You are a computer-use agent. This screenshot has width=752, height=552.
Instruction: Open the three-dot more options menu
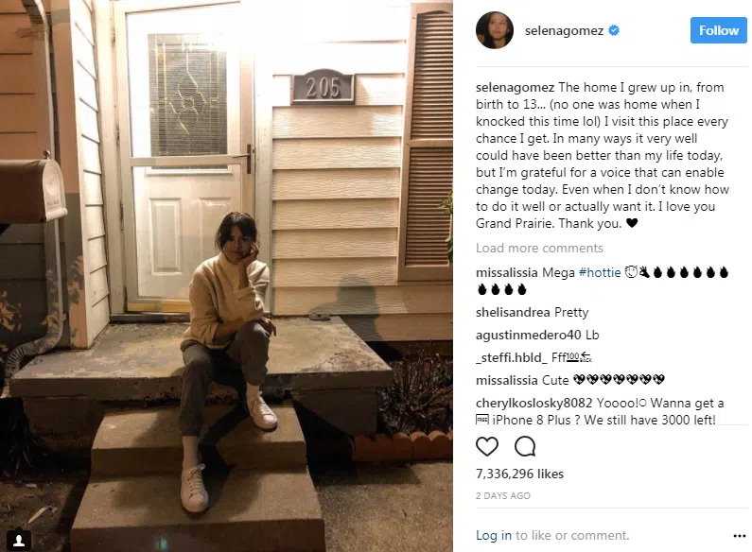739,536
